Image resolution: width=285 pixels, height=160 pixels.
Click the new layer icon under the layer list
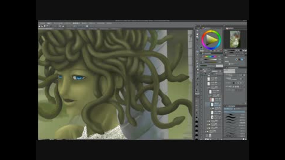pyautogui.click(x=206, y=139)
